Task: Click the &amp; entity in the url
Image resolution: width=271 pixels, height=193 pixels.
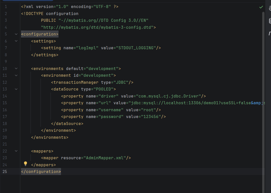Action: click(x=257, y=103)
